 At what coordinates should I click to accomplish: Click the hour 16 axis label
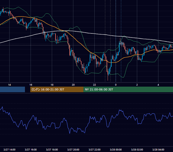[x=31, y=85]
